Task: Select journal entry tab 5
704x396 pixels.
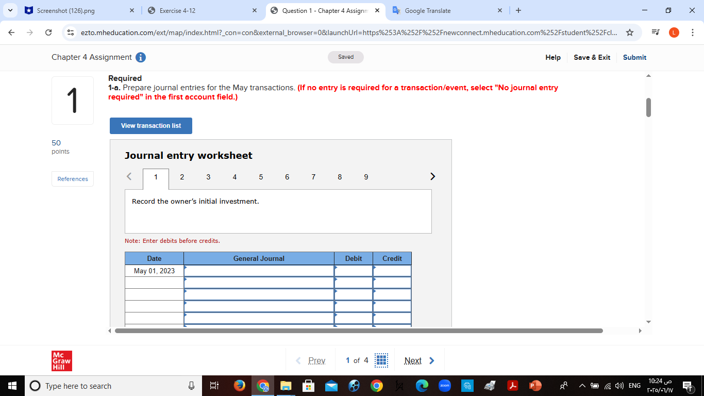Action: coord(261,177)
